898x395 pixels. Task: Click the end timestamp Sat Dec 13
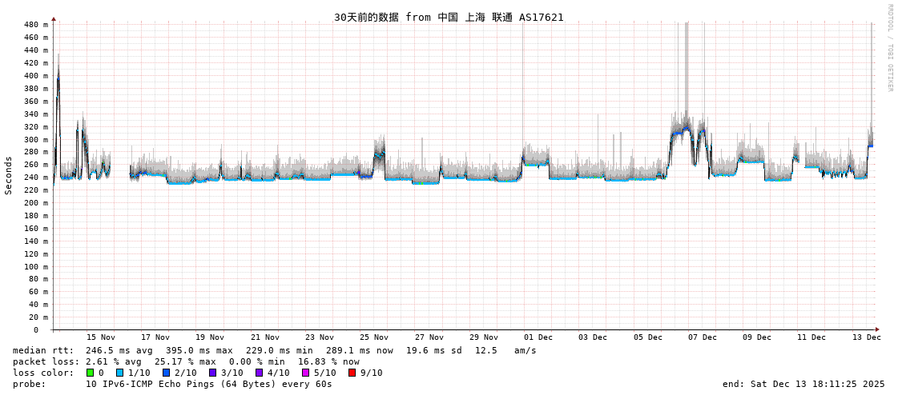click(803, 384)
